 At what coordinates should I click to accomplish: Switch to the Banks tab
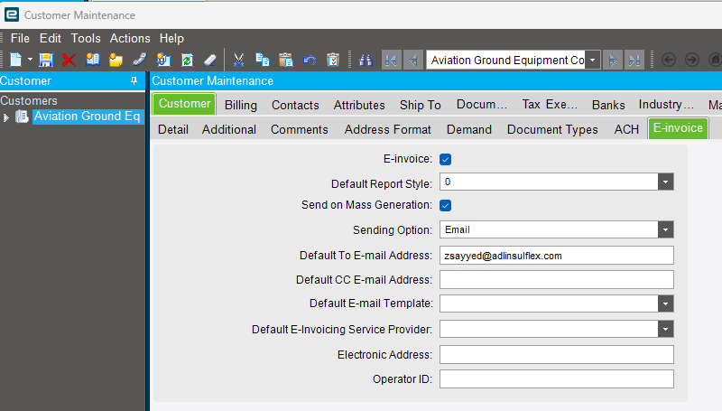(x=608, y=105)
